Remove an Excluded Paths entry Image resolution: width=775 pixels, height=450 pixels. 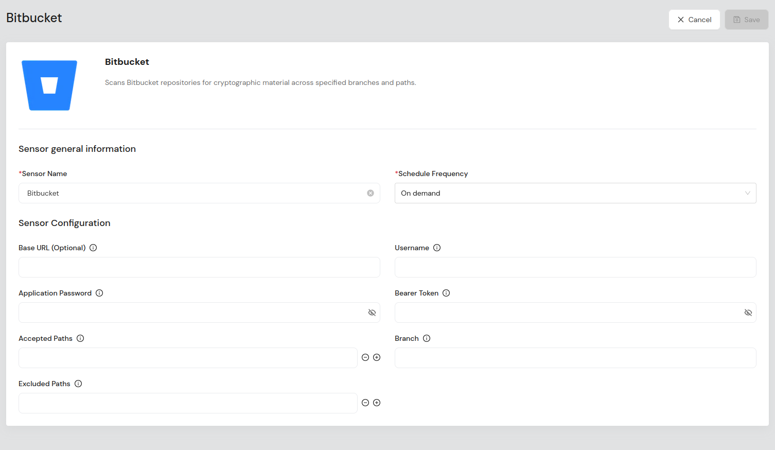pos(365,403)
